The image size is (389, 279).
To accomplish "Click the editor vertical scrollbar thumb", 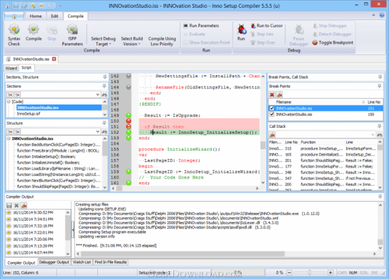I will [263, 145].
